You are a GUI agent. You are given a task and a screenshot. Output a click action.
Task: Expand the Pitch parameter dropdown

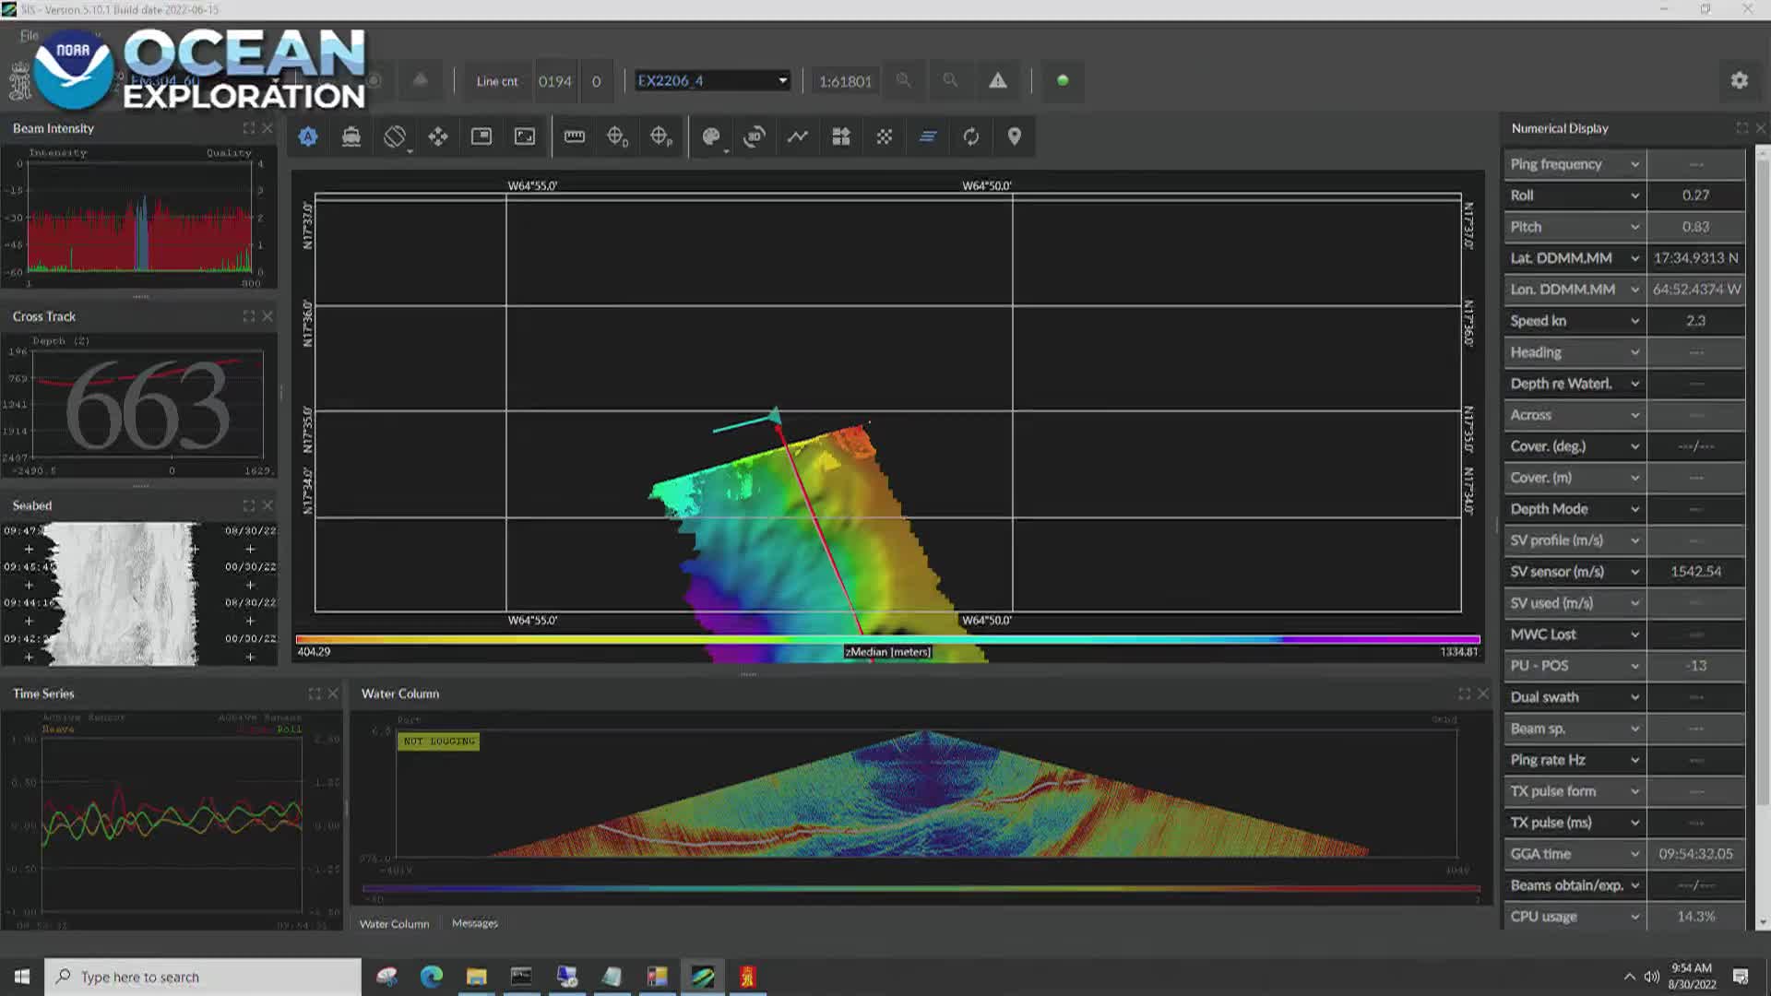click(1634, 227)
